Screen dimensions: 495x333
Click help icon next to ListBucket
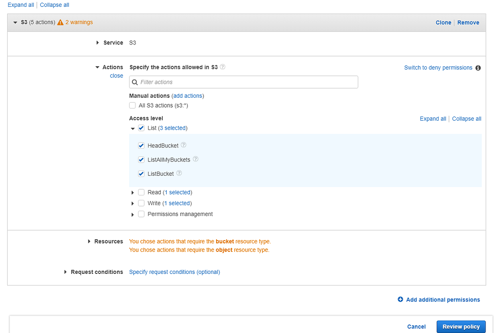coord(179,173)
